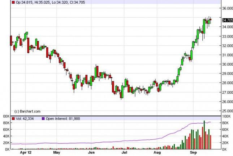Viewport: 233px width, 156px height.
Task: Click the purple Open Interest legend square
Action: click(x=43, y=119)
